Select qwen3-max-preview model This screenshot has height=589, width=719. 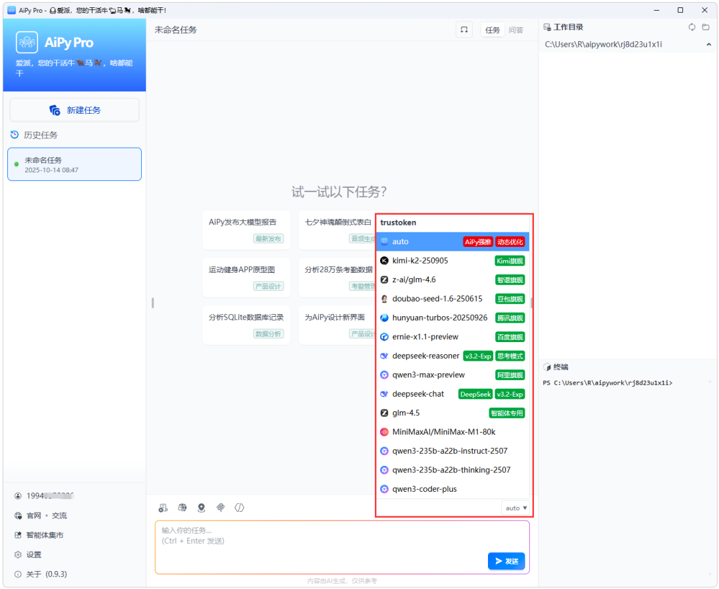click(x=453, y=375)
